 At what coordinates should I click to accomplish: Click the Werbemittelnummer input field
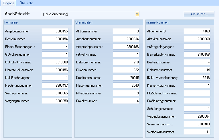(197, 132)
